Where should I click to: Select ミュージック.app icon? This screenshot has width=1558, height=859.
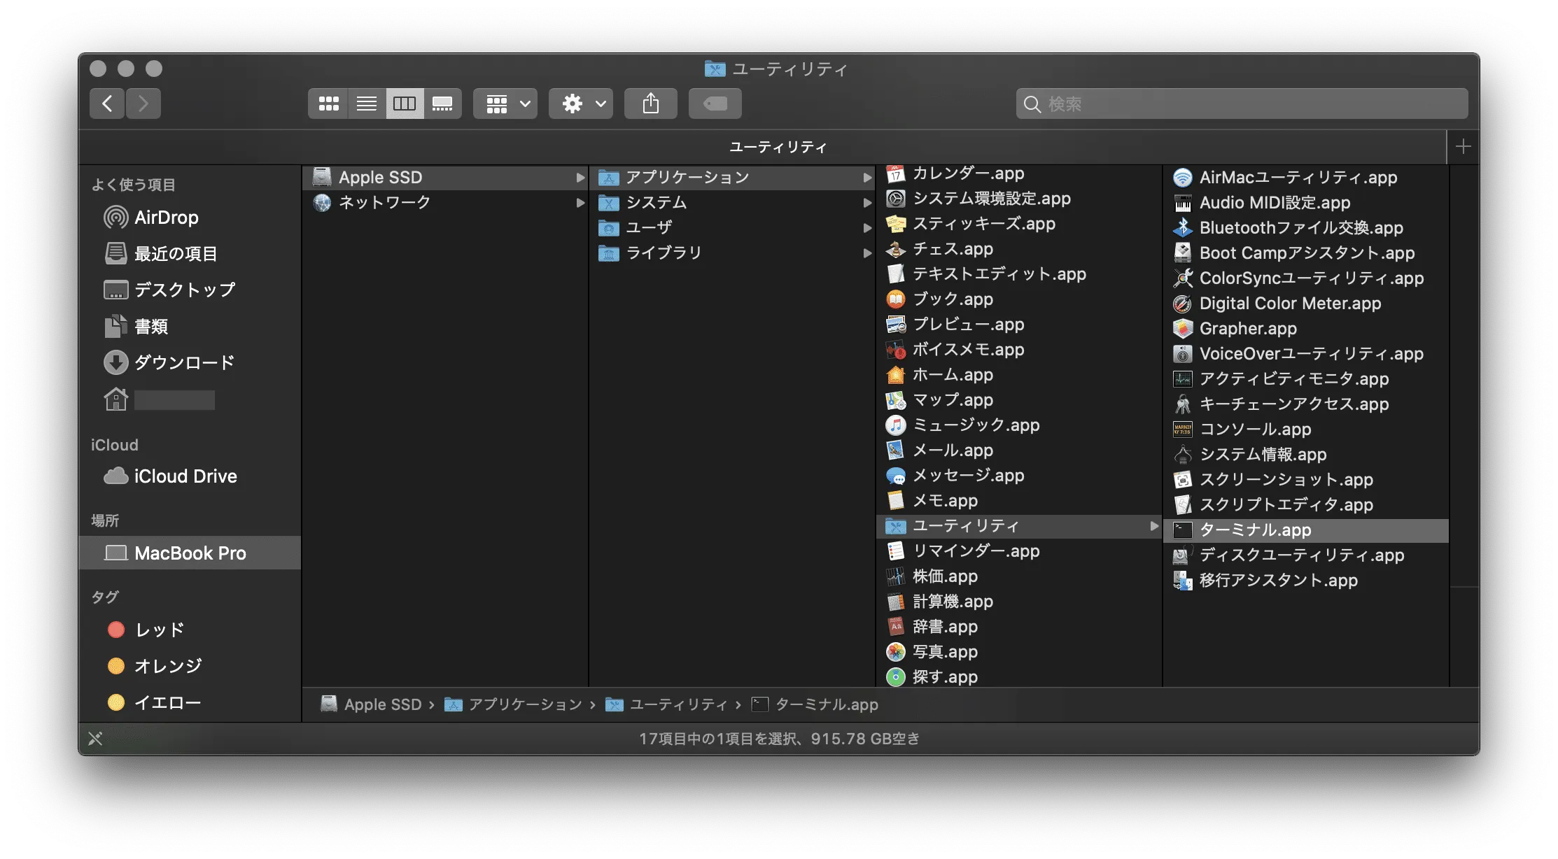click(x=896, y=425)
